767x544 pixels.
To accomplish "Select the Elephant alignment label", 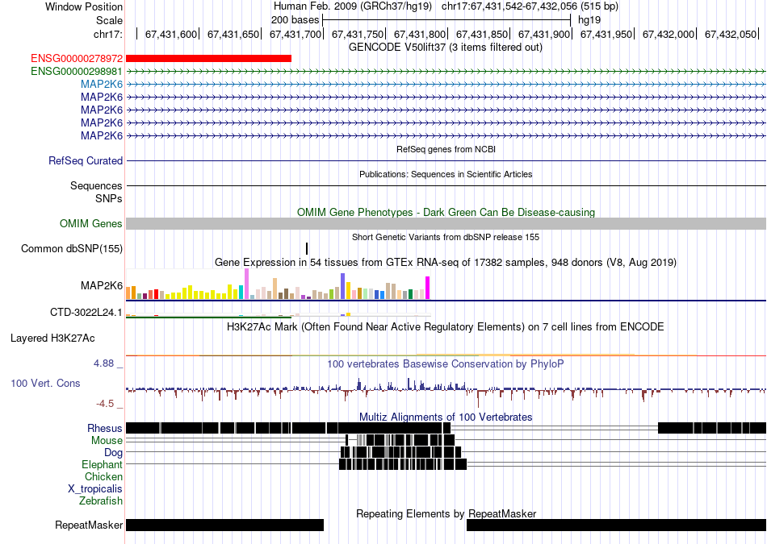I will pos(103,464).
